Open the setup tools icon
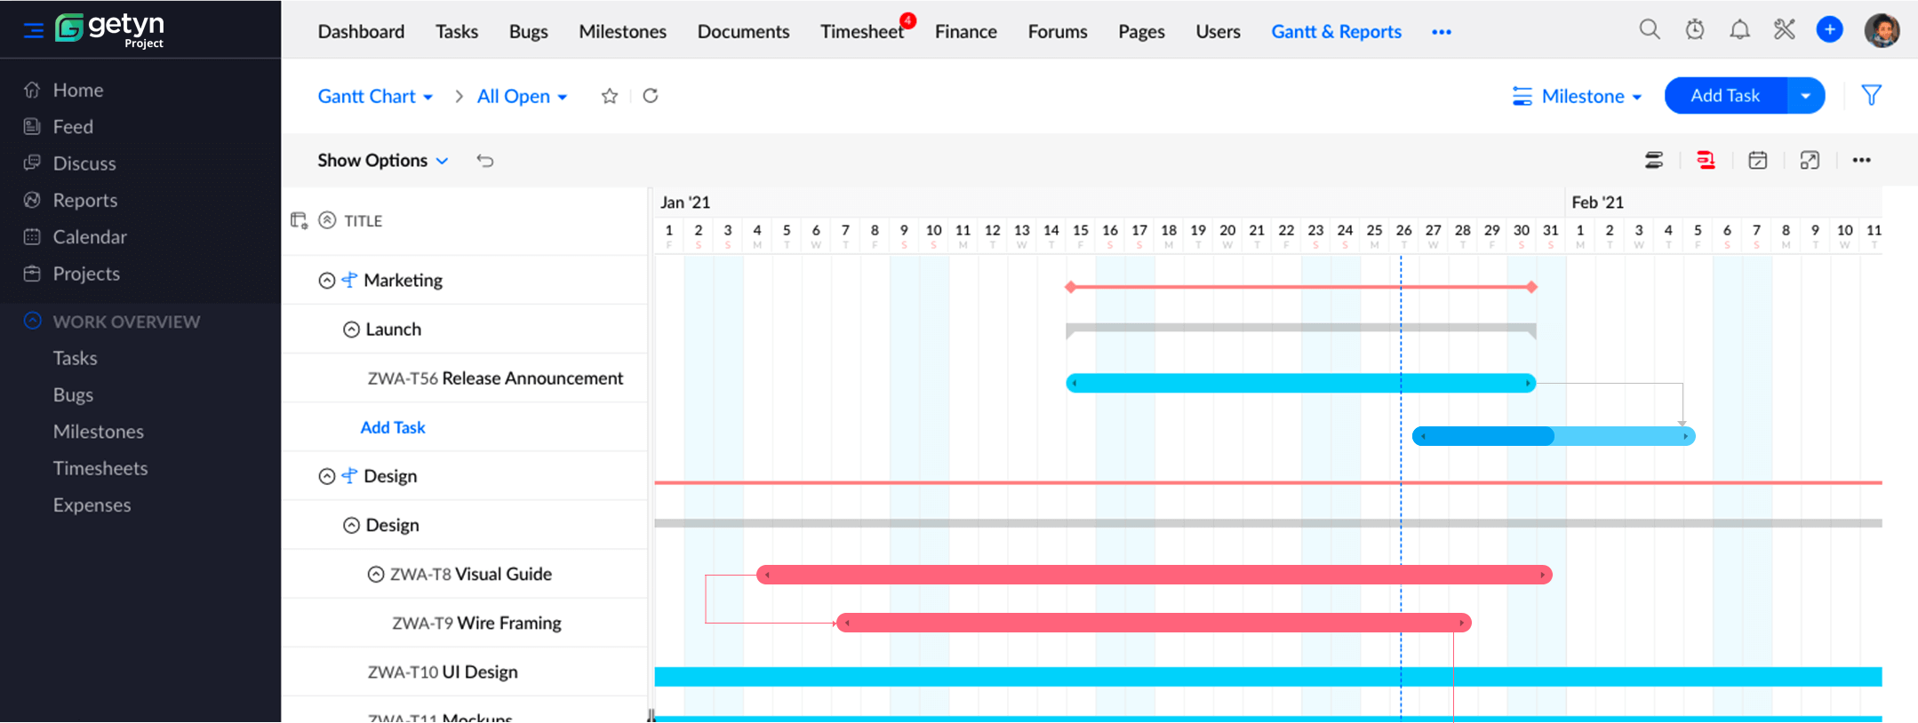1918x723 pixels. click(1784, 29)
